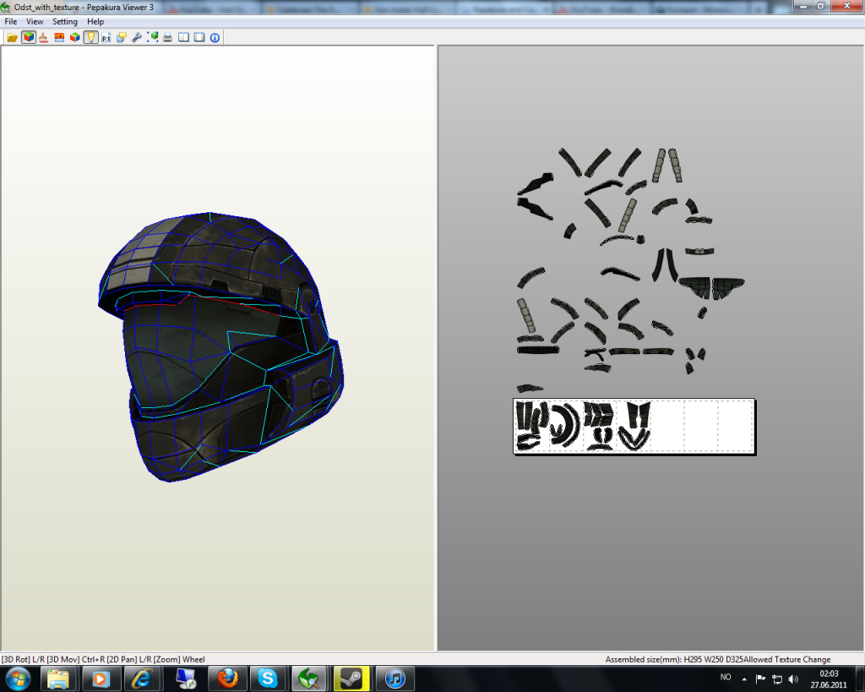This screenshot has height=692, width=865.
Task: Open the File menu
Action: (x=10, y=21)
